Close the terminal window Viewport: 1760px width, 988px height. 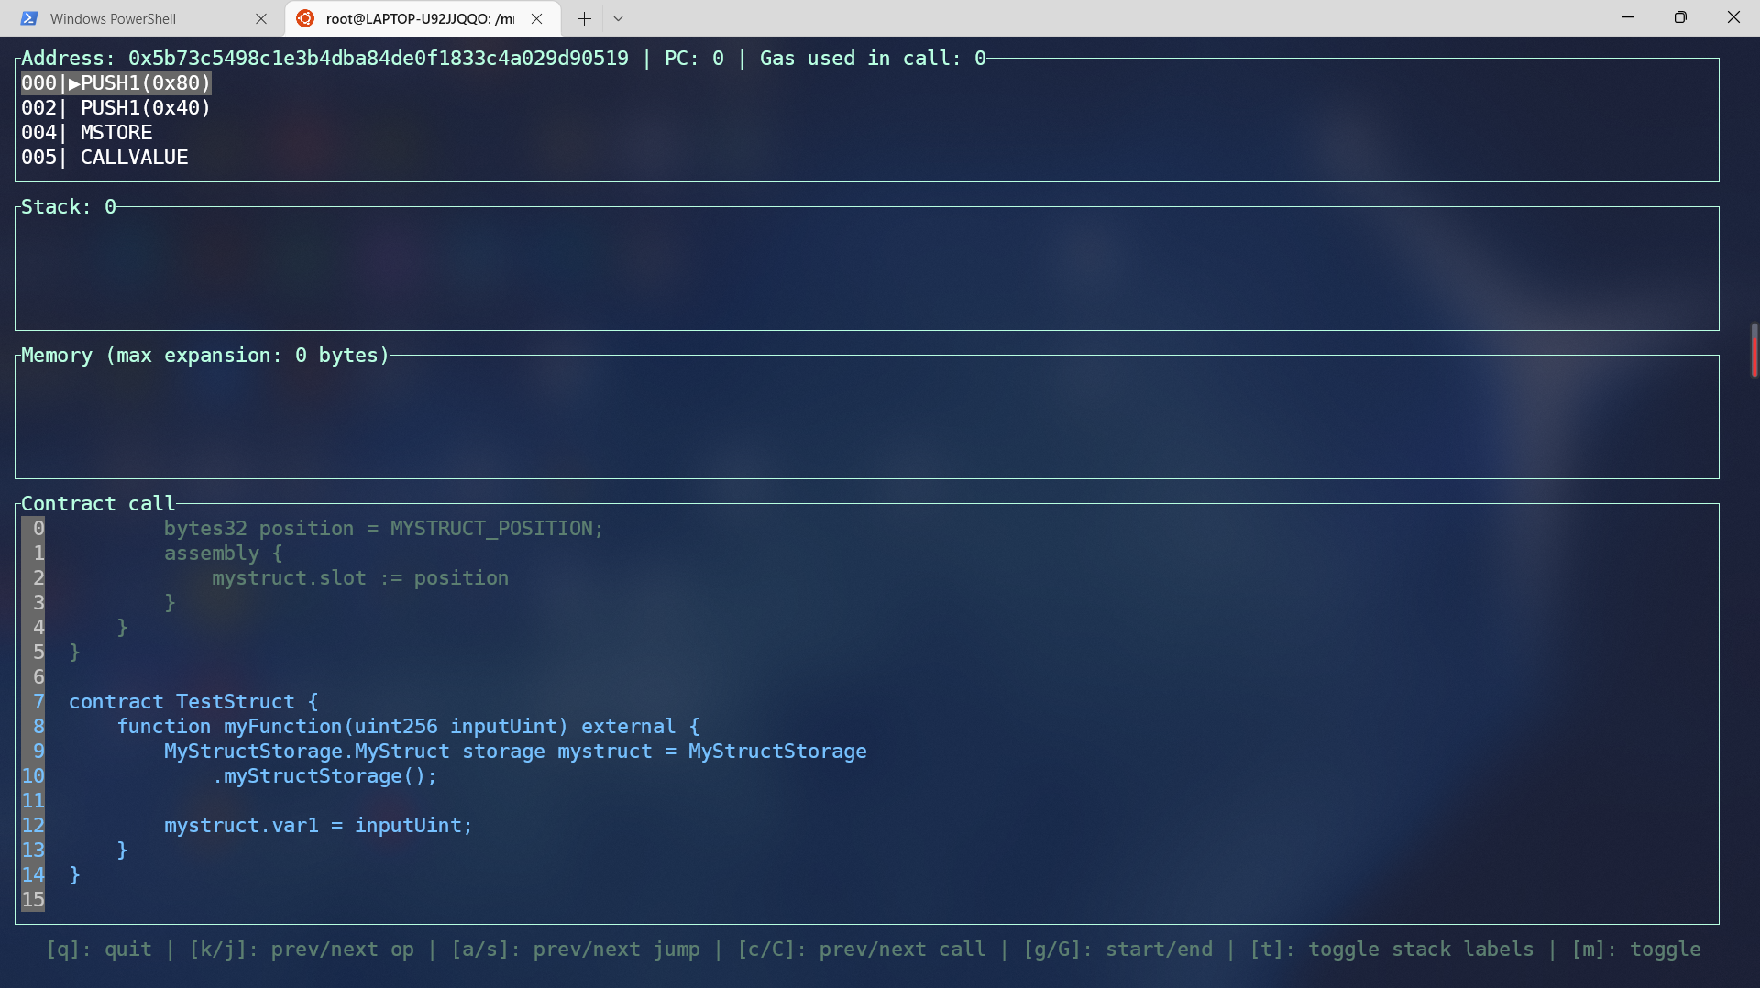click(1733, 17)
